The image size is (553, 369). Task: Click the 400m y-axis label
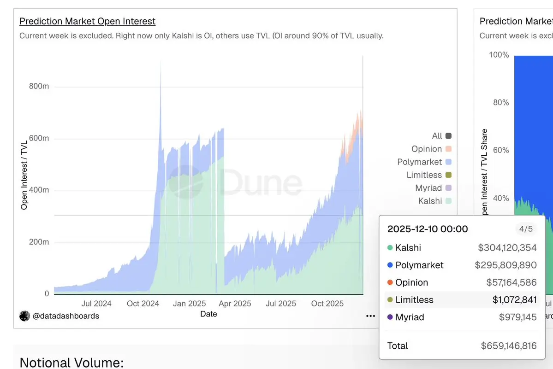pyautogui.click(x=39, y=190)
